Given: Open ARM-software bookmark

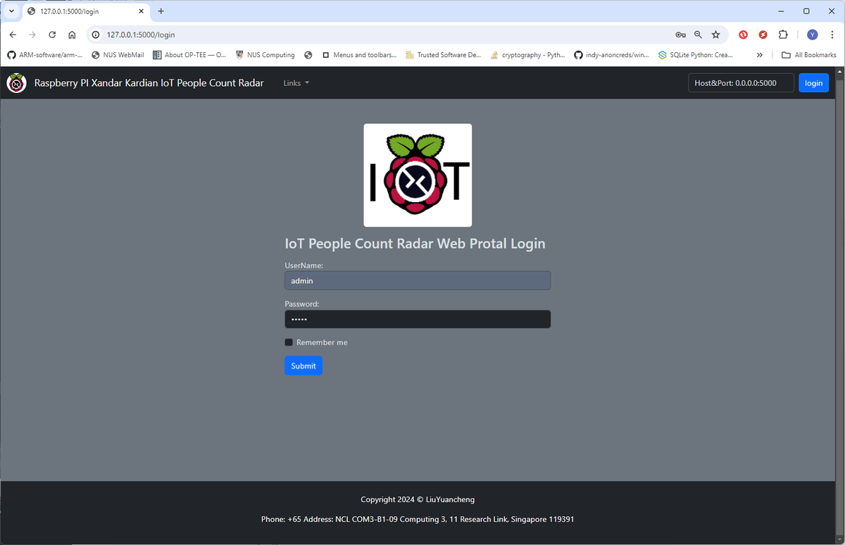Looking at the screenshot, I should click(x=44, y=55).
